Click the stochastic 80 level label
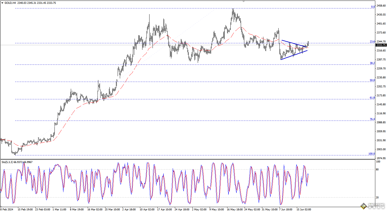This screenshot has width=387, height=212. (x=377, y=170)
